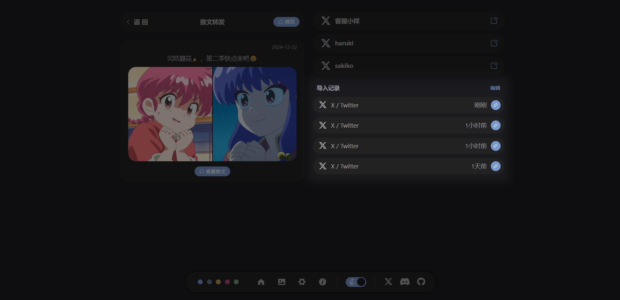
Task: Open haruki account external link icon
Action: click(x=494, y=43)
